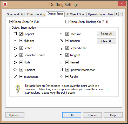Click the Midpoint triangle snap marker icon
This screenshot has height=124, width=128.
click(15, 41)
